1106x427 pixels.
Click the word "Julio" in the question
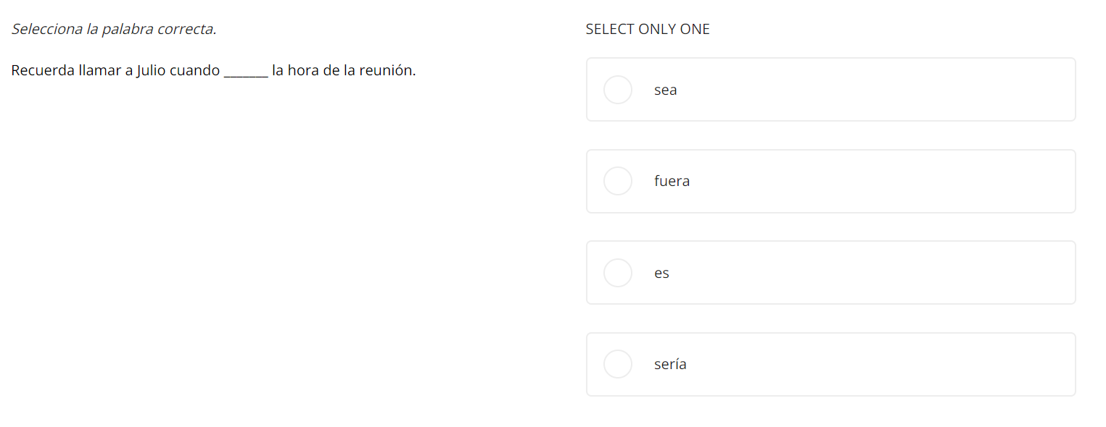(151, 71)
